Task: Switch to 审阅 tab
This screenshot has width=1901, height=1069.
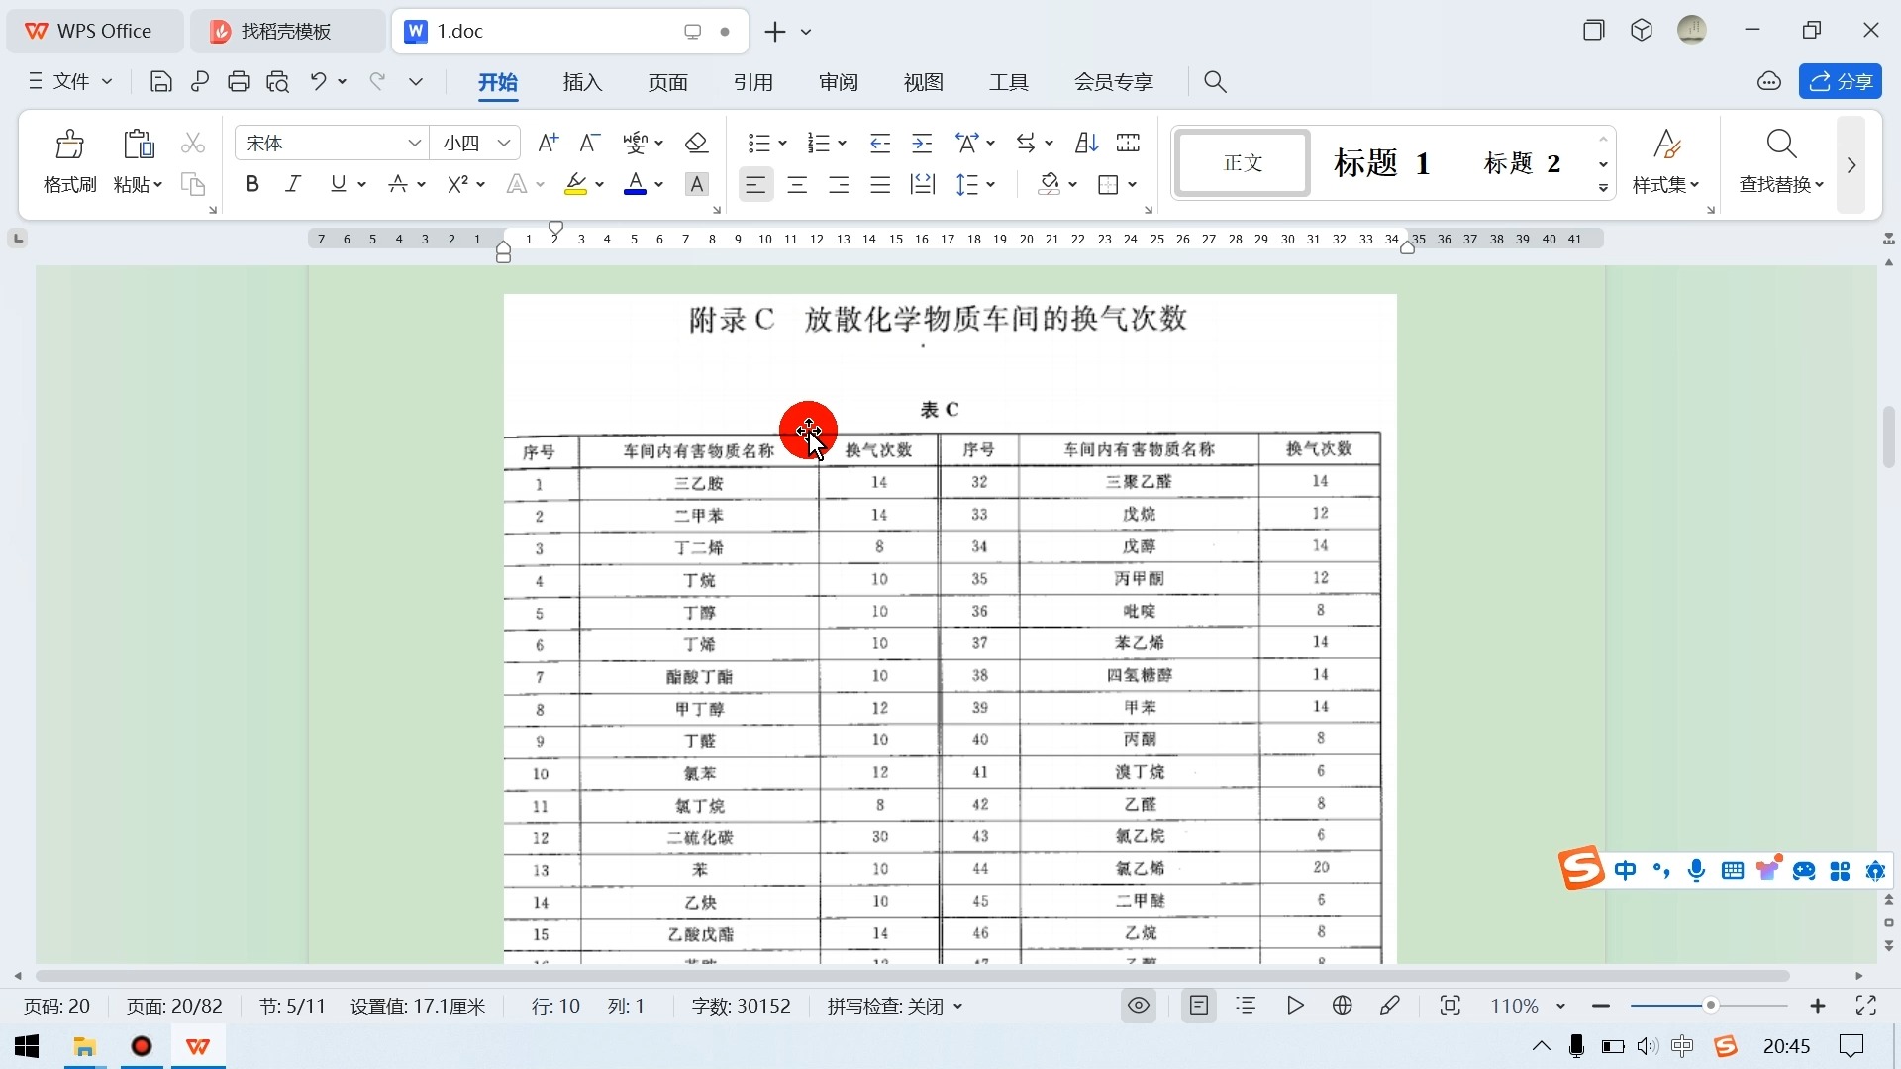Action: coord(839,82)
